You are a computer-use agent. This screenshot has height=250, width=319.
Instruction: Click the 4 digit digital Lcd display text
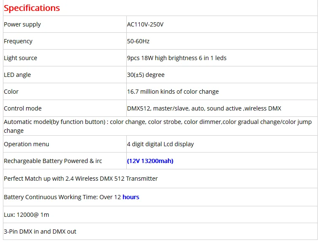point(160,144)
